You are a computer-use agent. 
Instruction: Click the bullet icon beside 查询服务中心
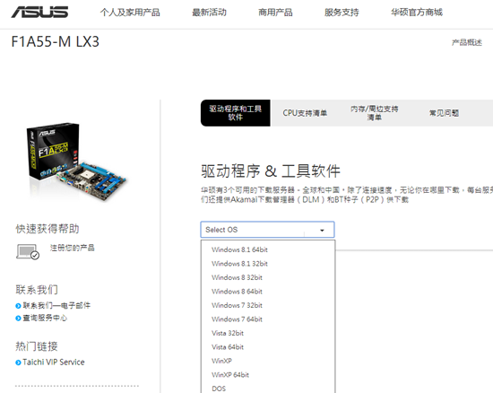18,319
